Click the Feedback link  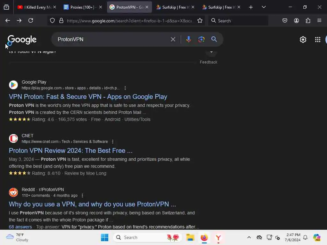208,62
